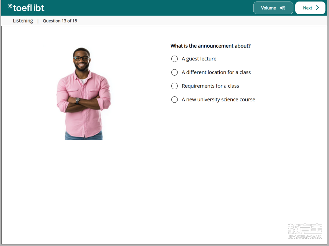
Task: Click the 'Listening' section label
Action: pos(23,21)
